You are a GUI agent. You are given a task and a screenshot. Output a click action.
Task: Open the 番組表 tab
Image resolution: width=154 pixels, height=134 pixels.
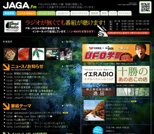click(95, 13)
